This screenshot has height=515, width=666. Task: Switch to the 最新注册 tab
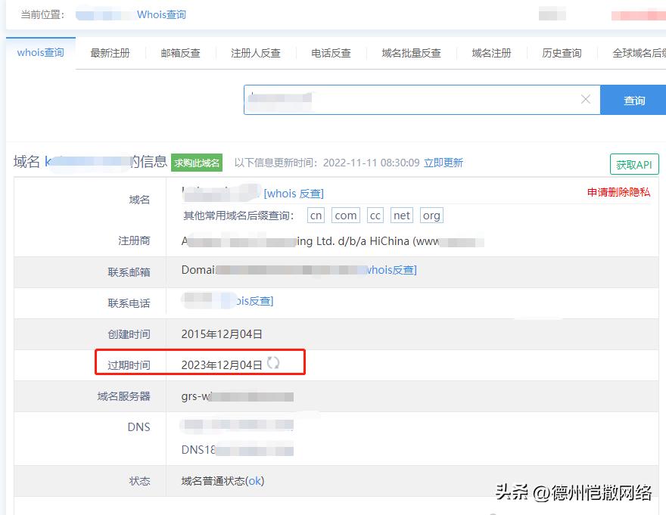(x=110, y=53)
